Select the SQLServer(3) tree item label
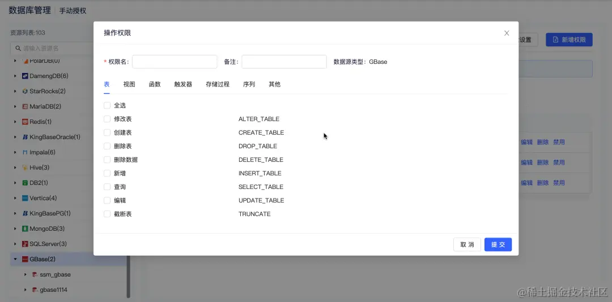 [x=48, y=244]
